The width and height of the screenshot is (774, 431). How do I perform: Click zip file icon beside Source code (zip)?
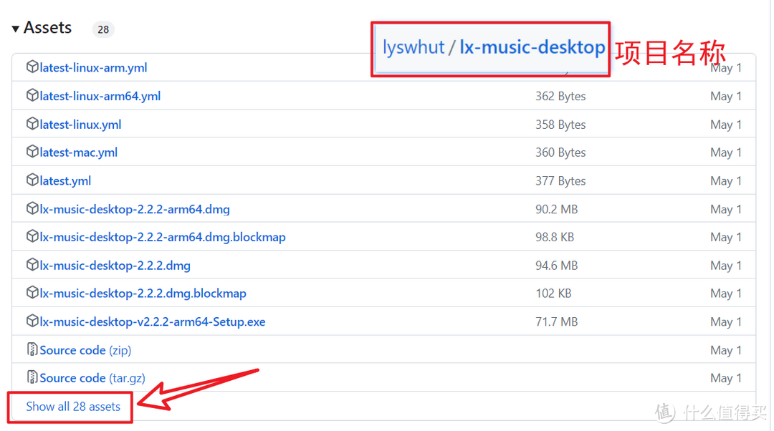(32, 349)
